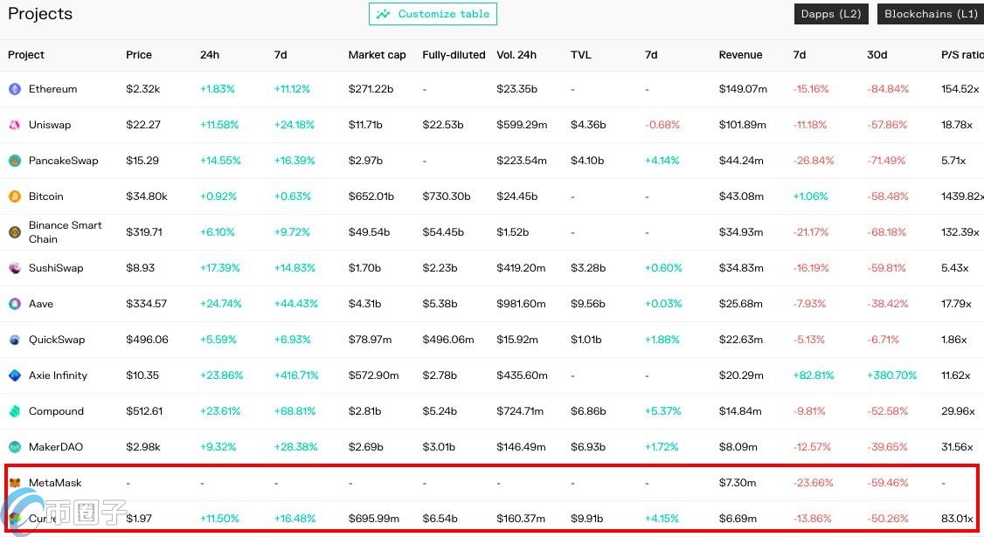Screen dimensions: 984x537
Task: Sort by Fully-diluted column header
Action: (454, 55)
